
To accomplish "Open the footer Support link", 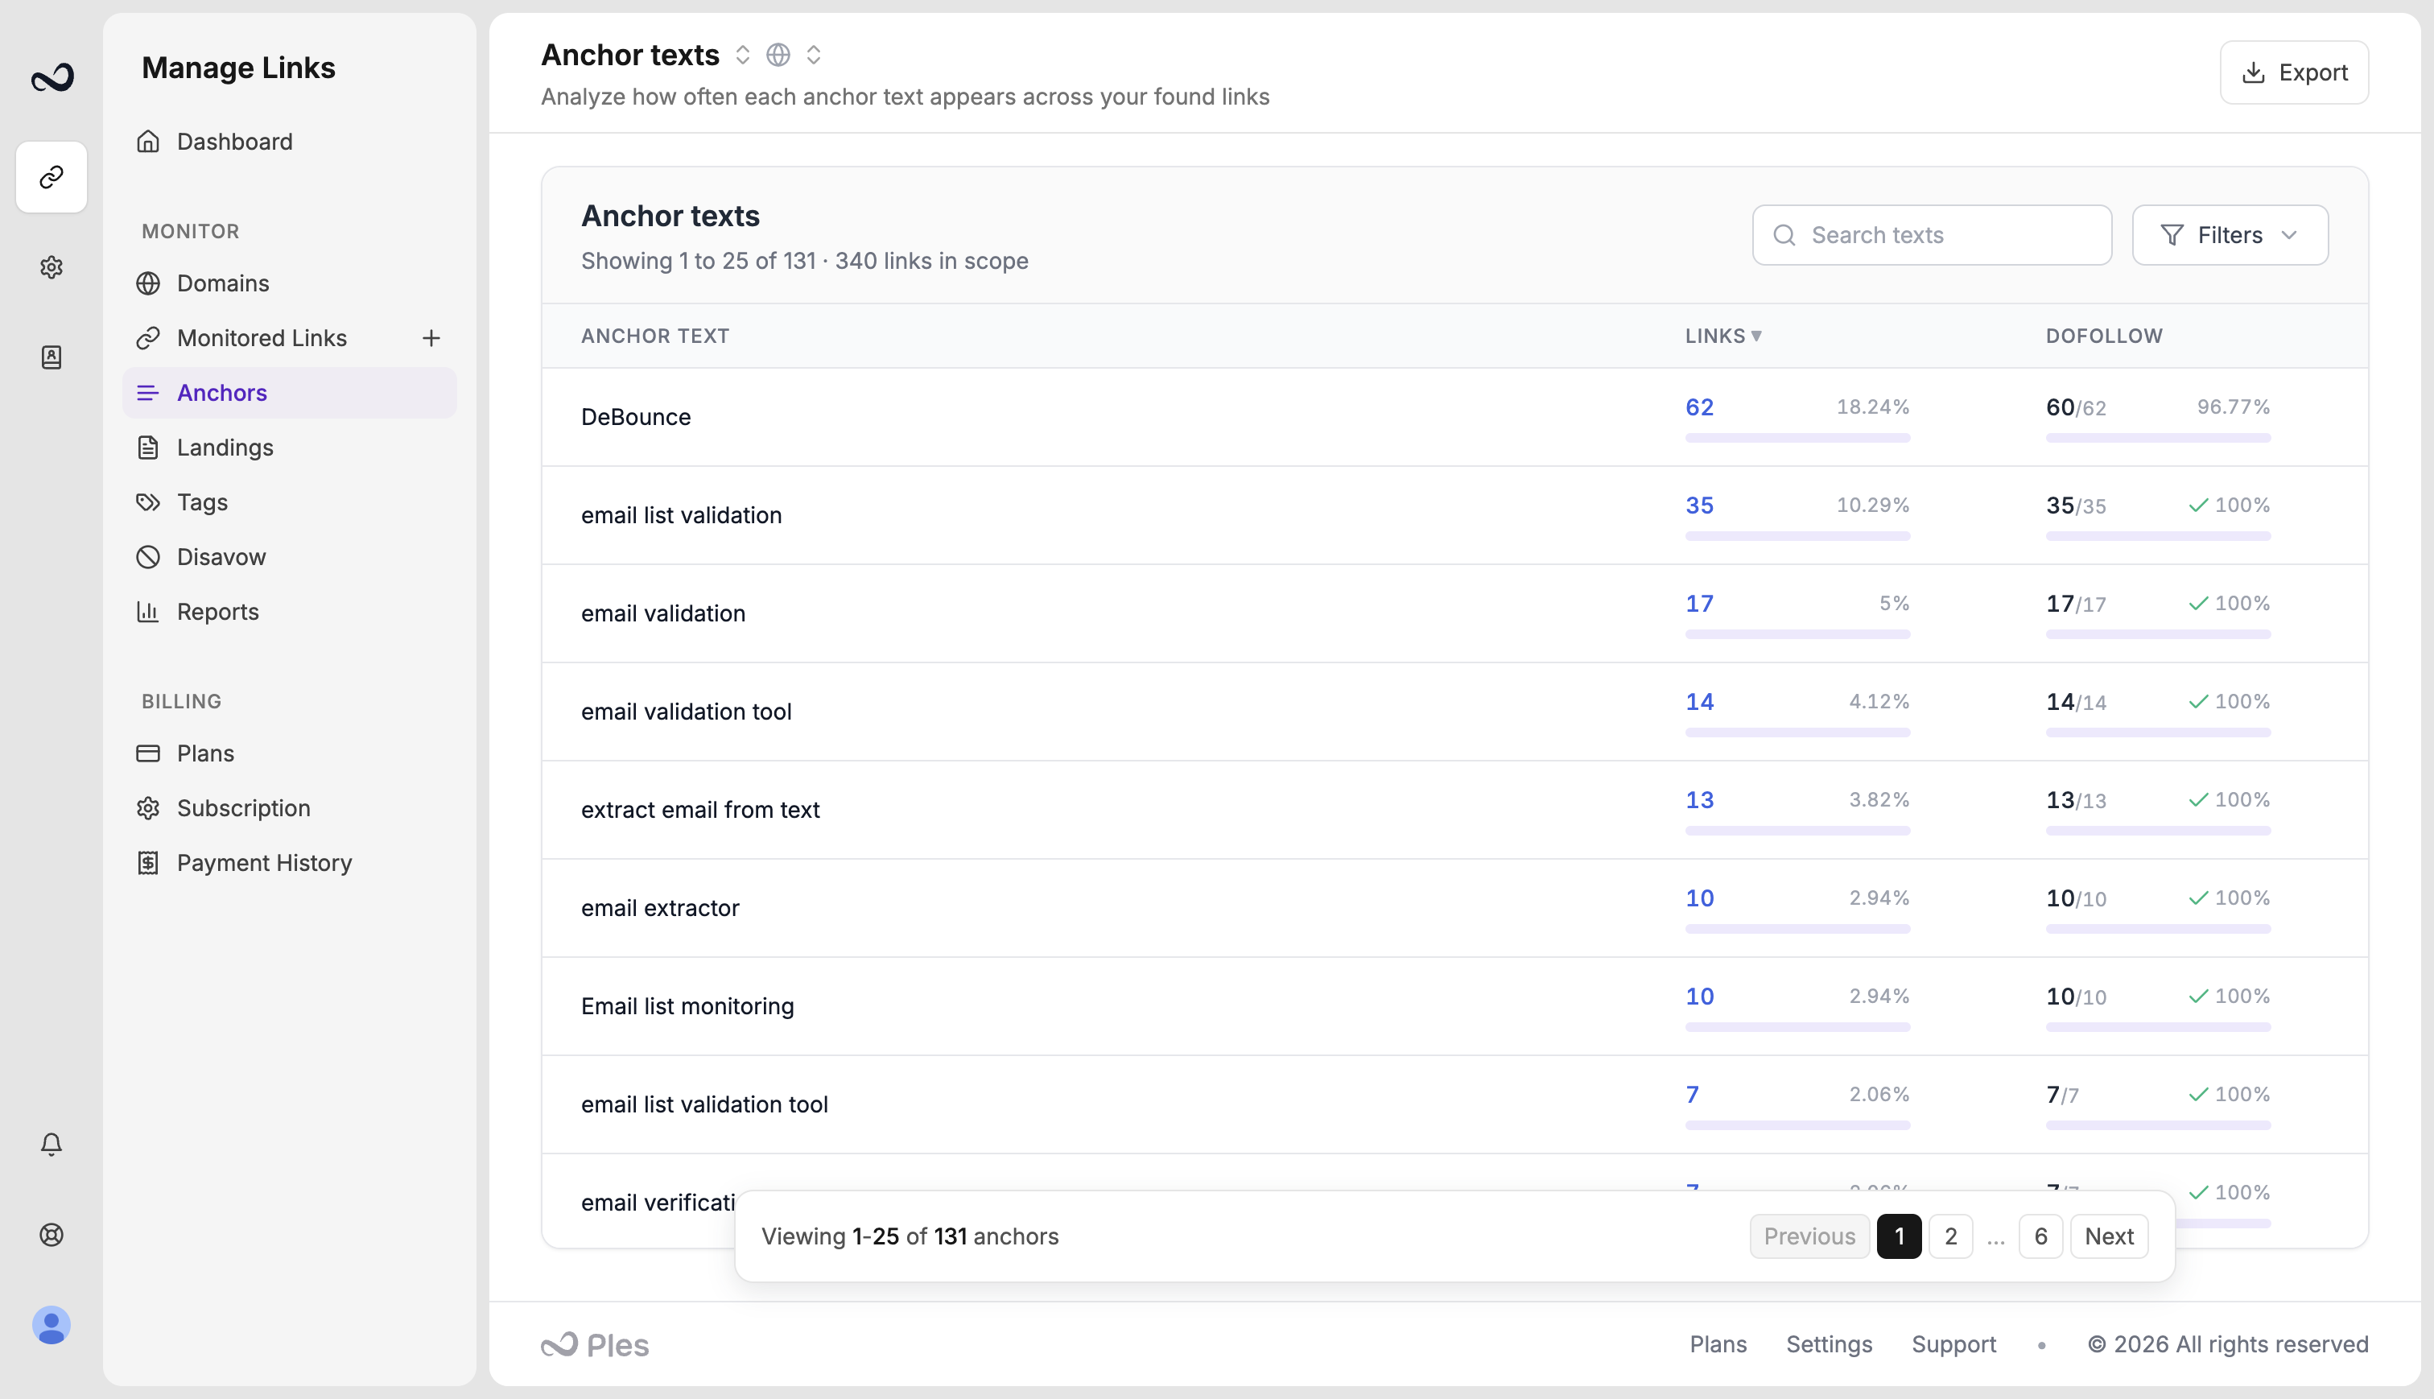I will (x=1953, y=1344).
